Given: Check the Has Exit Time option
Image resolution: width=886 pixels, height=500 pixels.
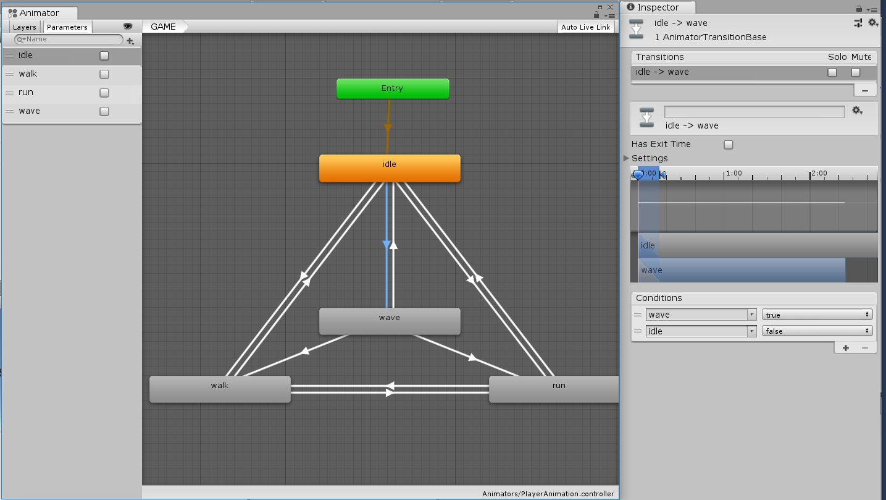Looking at the screenshot, I should pyautogui.click(x=729, y=144).
